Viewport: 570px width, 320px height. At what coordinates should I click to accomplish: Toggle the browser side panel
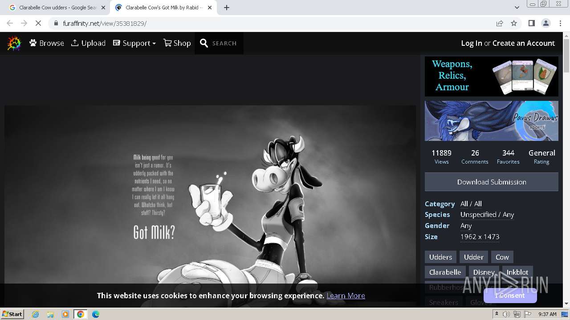[x=531, y=23]
